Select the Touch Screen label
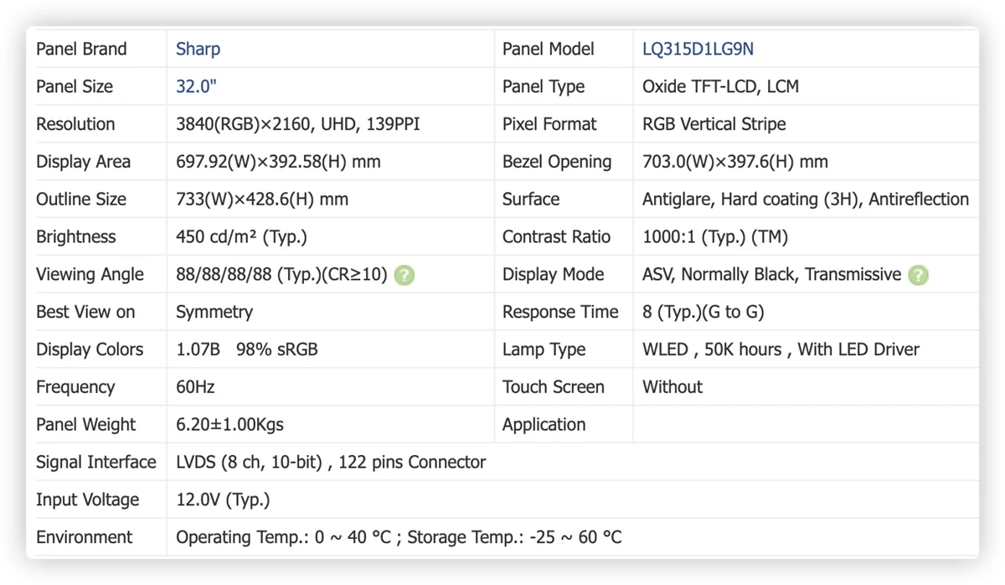1005x585 pixels. tap(553, 387)
